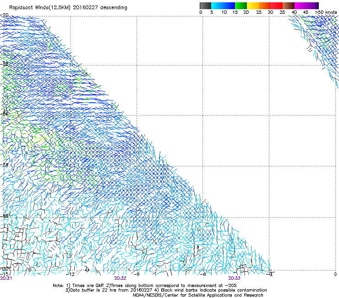Click the '20:32' time label
Image resolution: width=339 pixels, height=298 pixels.
pos(120,278)
